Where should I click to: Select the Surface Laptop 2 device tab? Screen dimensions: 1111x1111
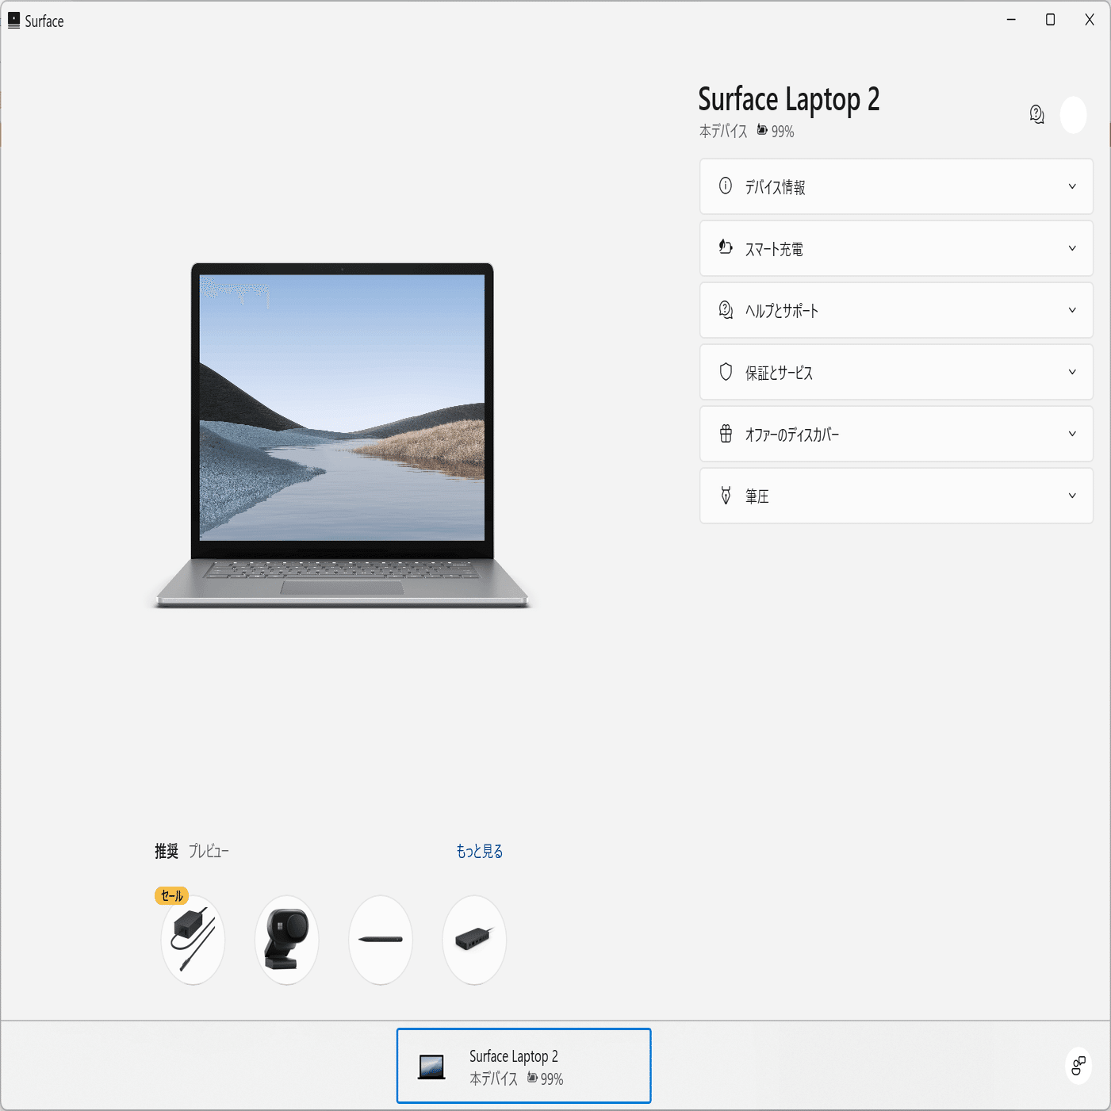(x=523, y=1066)
